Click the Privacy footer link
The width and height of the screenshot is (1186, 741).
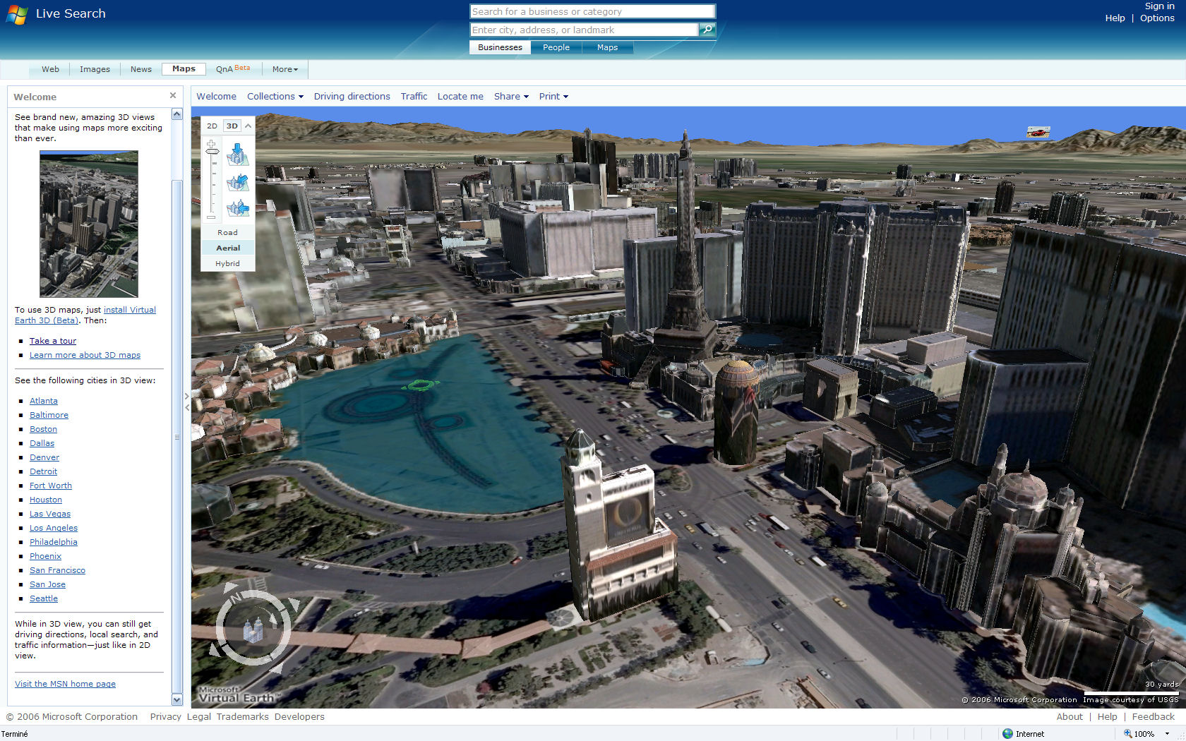pyautogui.click(x=166, y=716)
